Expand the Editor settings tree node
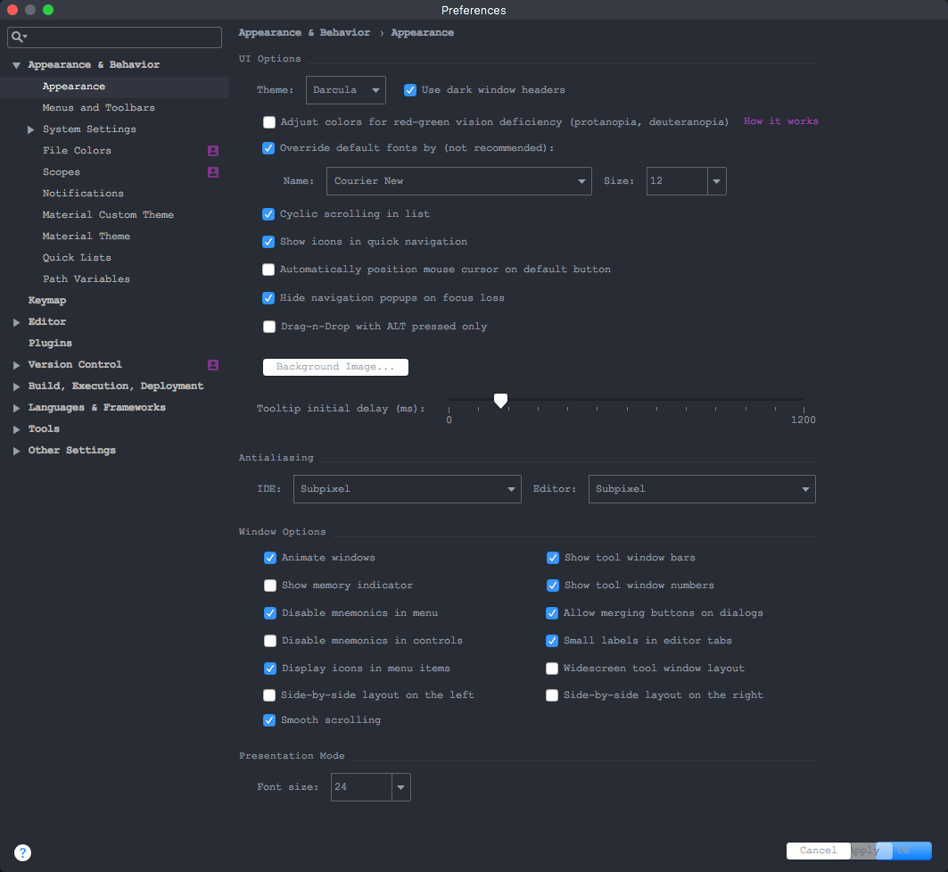This screenshot has width=948, height=872. pyautogui.click(x=16, y=322)
